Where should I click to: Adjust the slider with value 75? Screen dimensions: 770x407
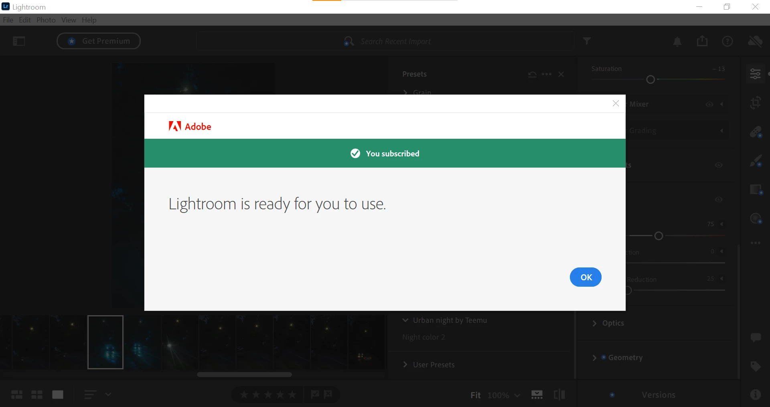(659, 236)
